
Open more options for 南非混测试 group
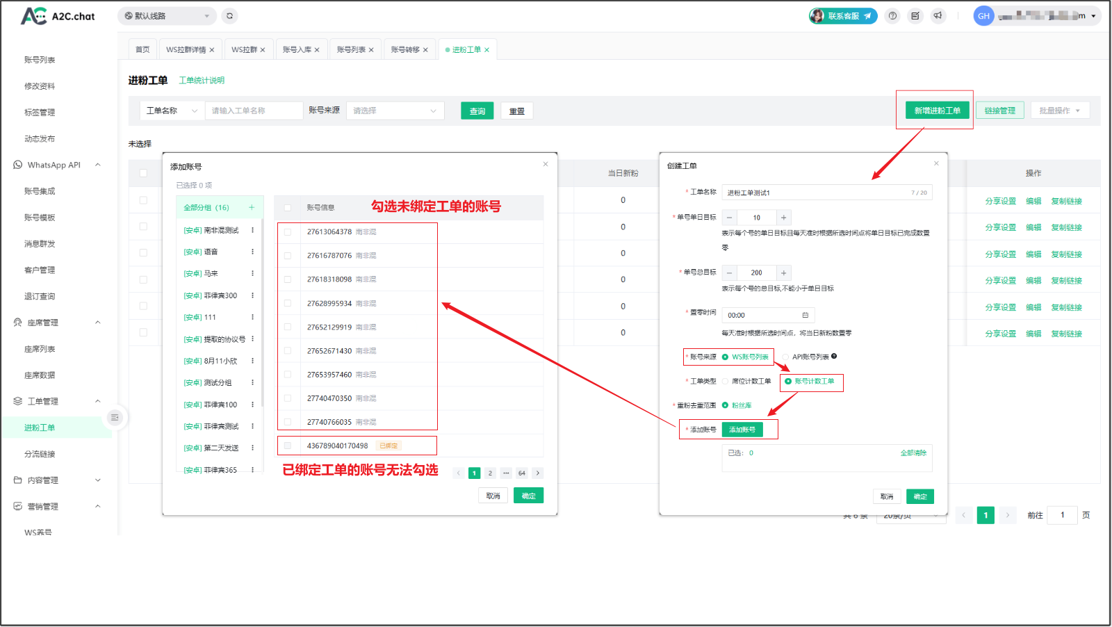[252, 230]
